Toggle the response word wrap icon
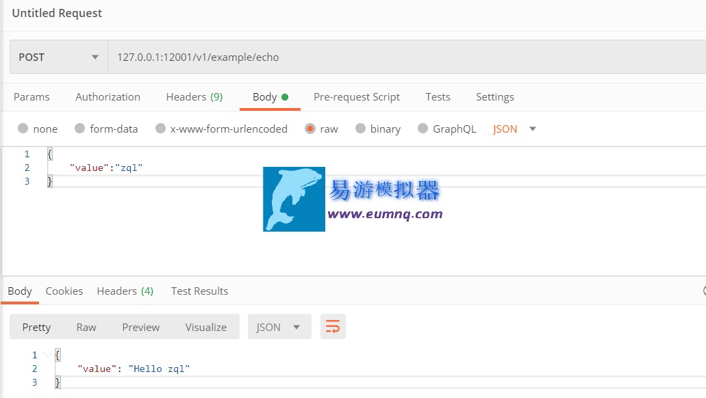This screenshot has height=398, width=706. tap(333, 326)
